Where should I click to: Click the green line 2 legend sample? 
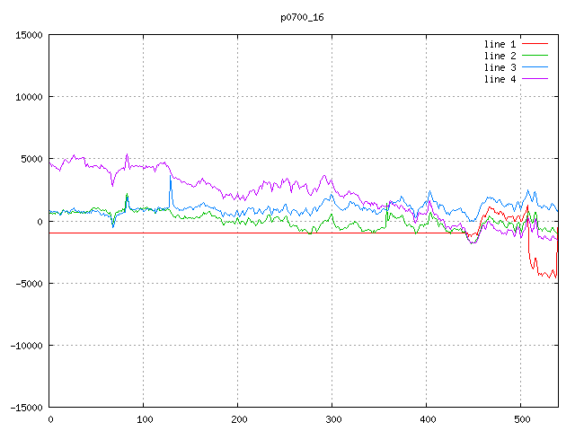pyautogui.click(x=535, y=56)
